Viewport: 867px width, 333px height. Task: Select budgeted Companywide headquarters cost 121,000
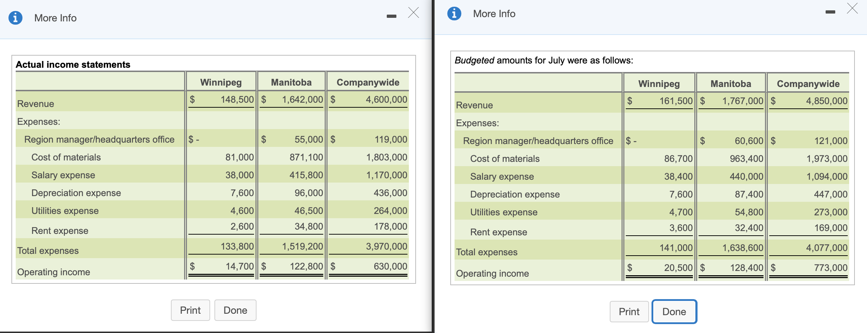pyautogui.click(x=831, y=141)
